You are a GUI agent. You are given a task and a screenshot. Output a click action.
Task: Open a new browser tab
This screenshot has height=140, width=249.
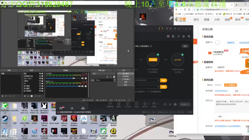pyautogui.click(x=237, y=5)
